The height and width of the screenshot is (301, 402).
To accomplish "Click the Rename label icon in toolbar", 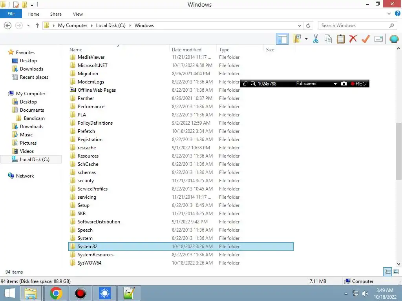I will (x=378, y=39).
